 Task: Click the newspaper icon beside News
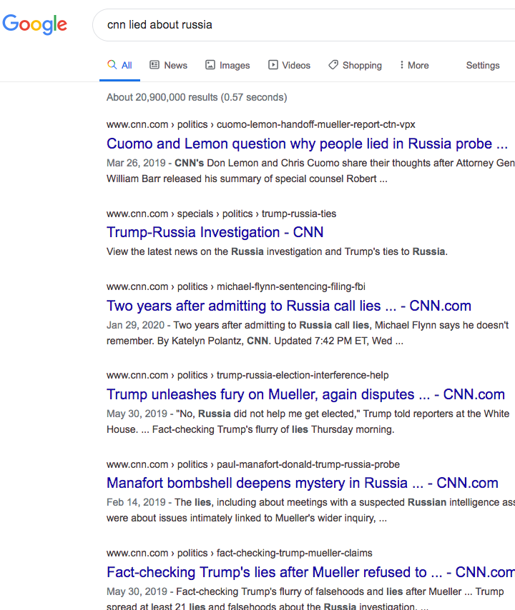pos(154,64)
